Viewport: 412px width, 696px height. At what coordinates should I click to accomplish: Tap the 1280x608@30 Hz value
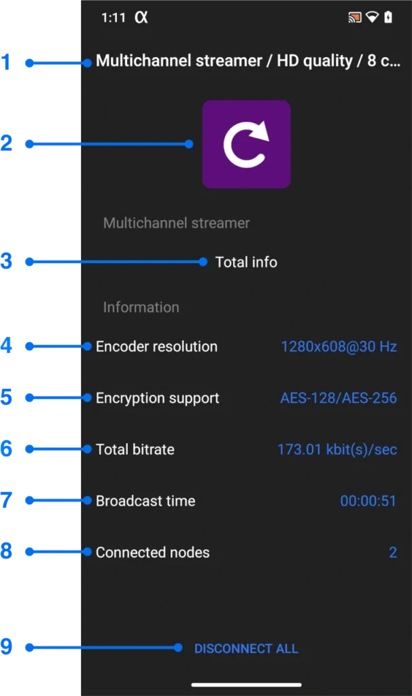tap(339, 347)
